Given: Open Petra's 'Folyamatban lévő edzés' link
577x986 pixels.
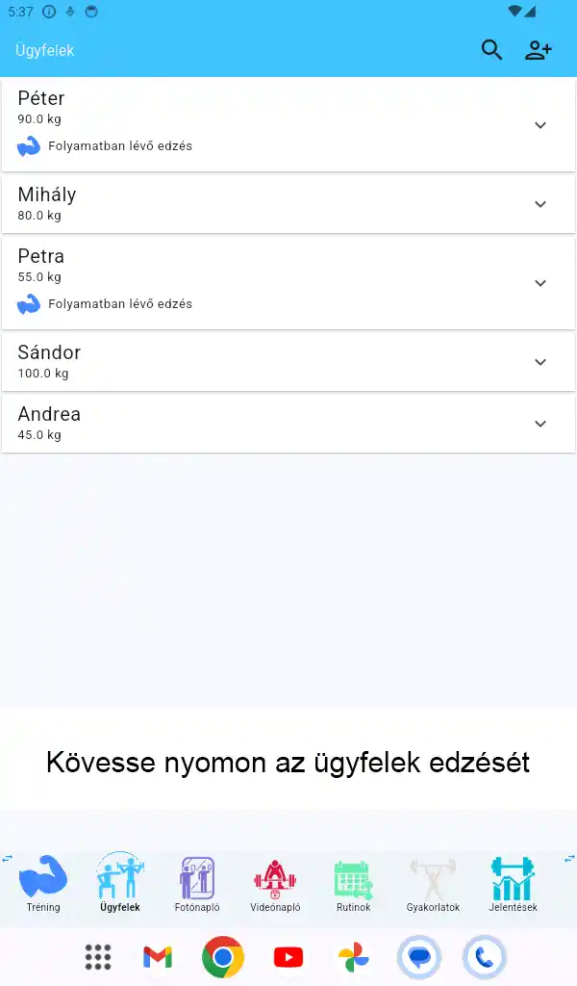Looking at the screenshot, I should [119, 303].
